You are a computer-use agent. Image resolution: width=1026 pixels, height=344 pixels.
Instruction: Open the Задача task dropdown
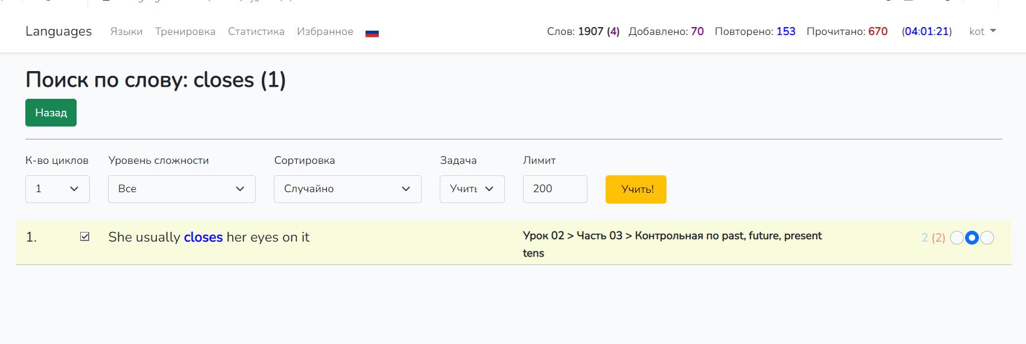point(472,189)
